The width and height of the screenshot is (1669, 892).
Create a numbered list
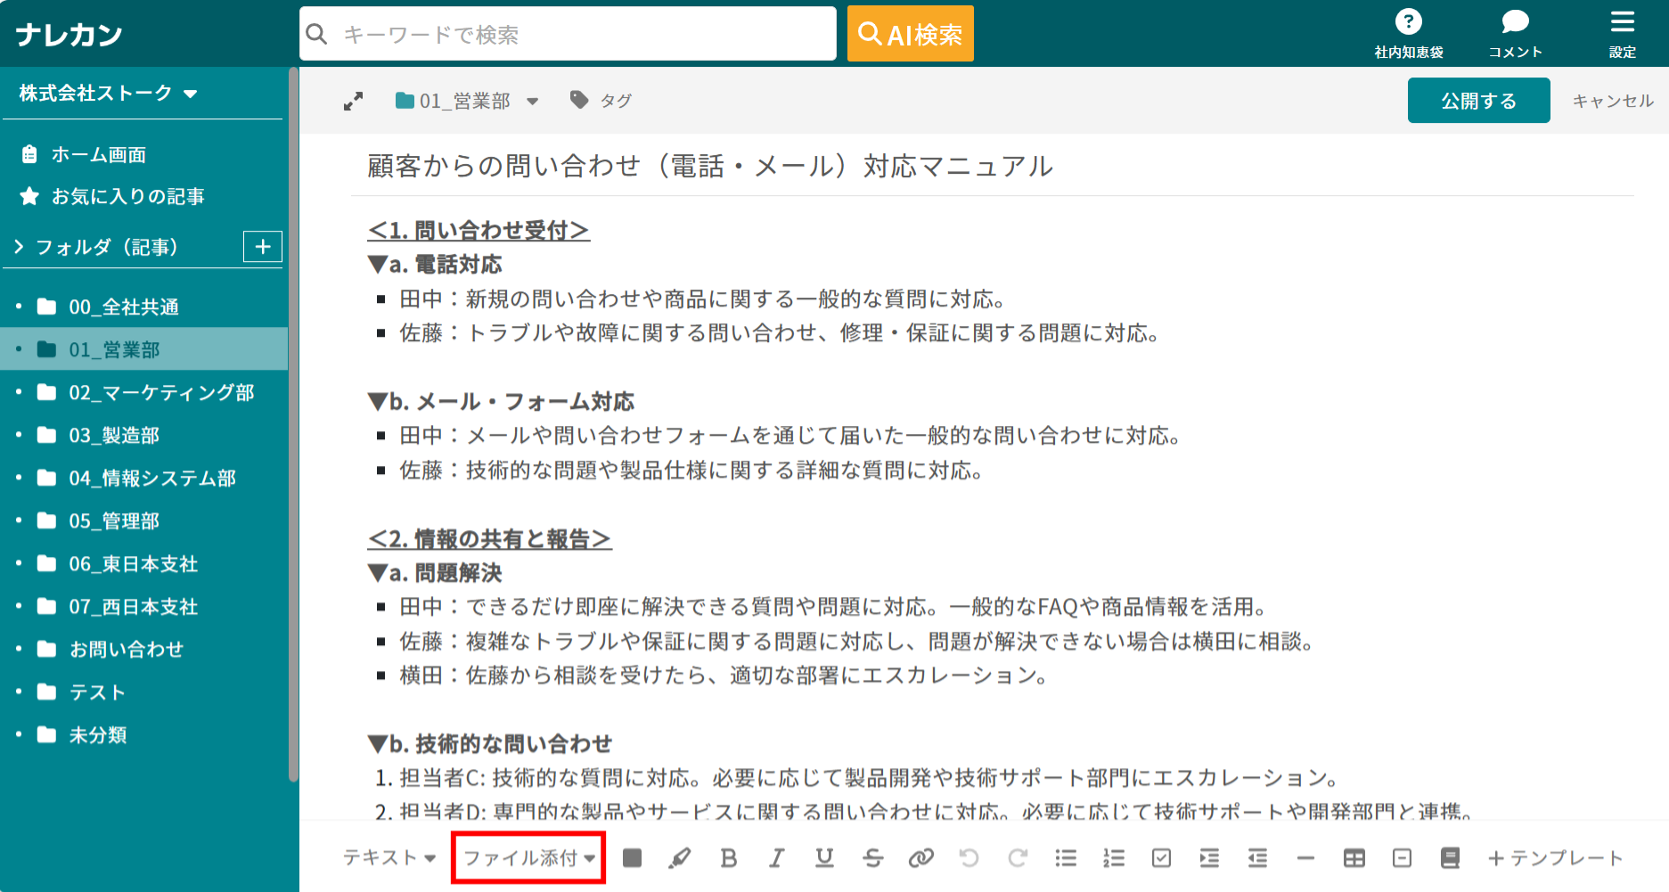(1113, 857)
